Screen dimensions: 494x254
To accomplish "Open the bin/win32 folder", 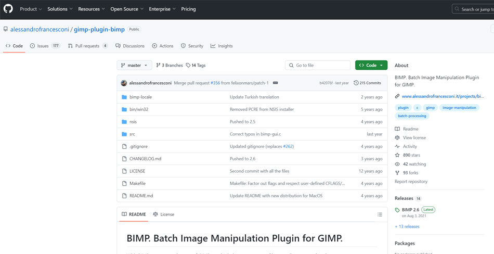I will click(139, 109).
